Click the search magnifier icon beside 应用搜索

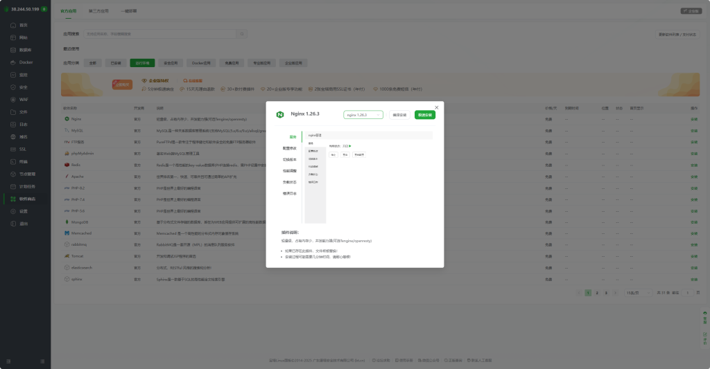tap(242, 34)
